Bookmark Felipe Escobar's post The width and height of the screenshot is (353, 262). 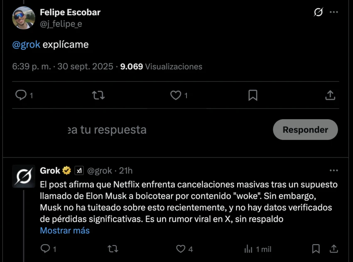coord(252,96)
